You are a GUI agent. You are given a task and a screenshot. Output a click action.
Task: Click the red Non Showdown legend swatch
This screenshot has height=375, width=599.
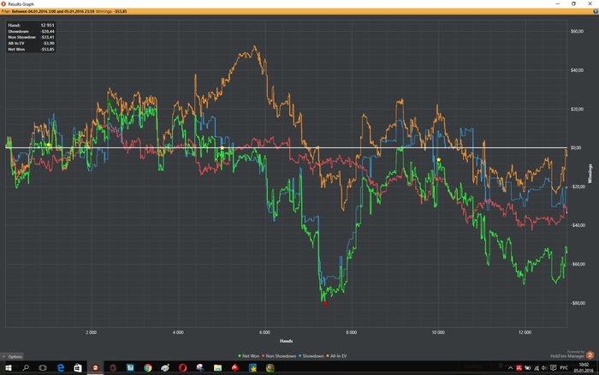click(x=264, y=356)
